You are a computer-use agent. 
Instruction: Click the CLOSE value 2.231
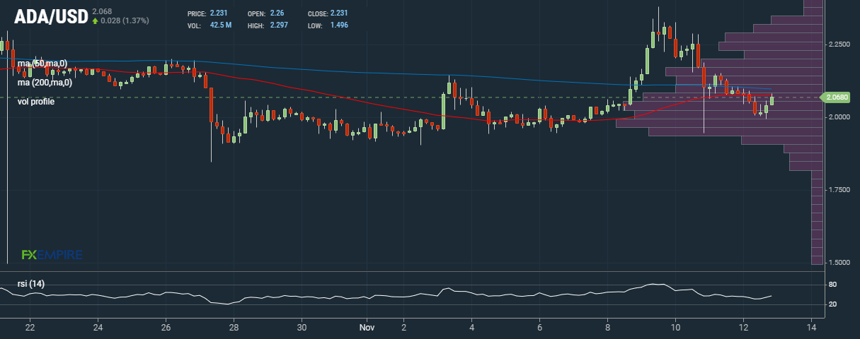339,13
